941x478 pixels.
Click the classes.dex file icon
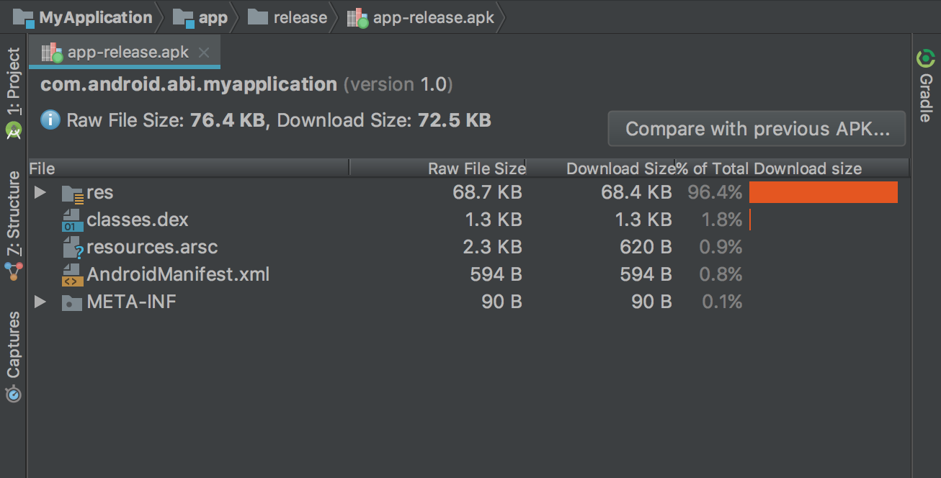pos(72,220)
